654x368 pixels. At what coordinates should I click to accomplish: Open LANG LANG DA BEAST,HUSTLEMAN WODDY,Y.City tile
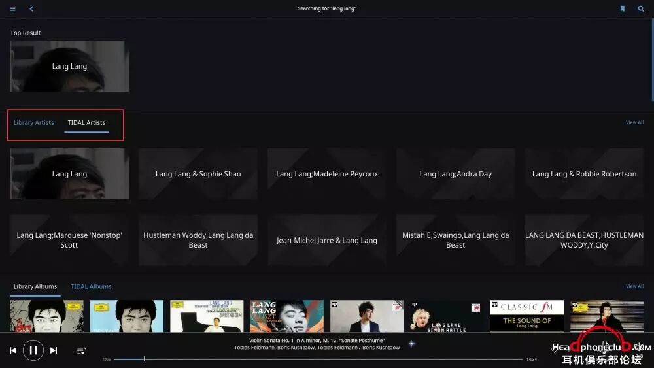click(x=584, y=240)
